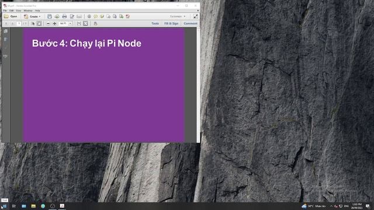Toggle read mode with the expand arrows icon

pos(196,16)
